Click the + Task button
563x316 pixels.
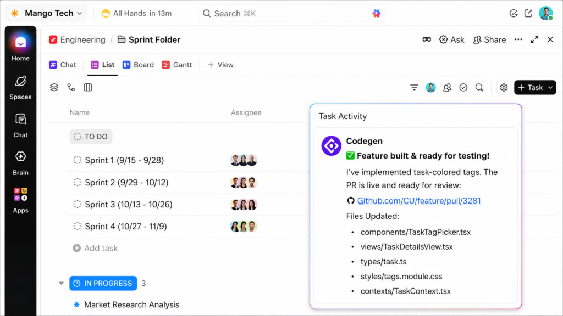point(530,87)
